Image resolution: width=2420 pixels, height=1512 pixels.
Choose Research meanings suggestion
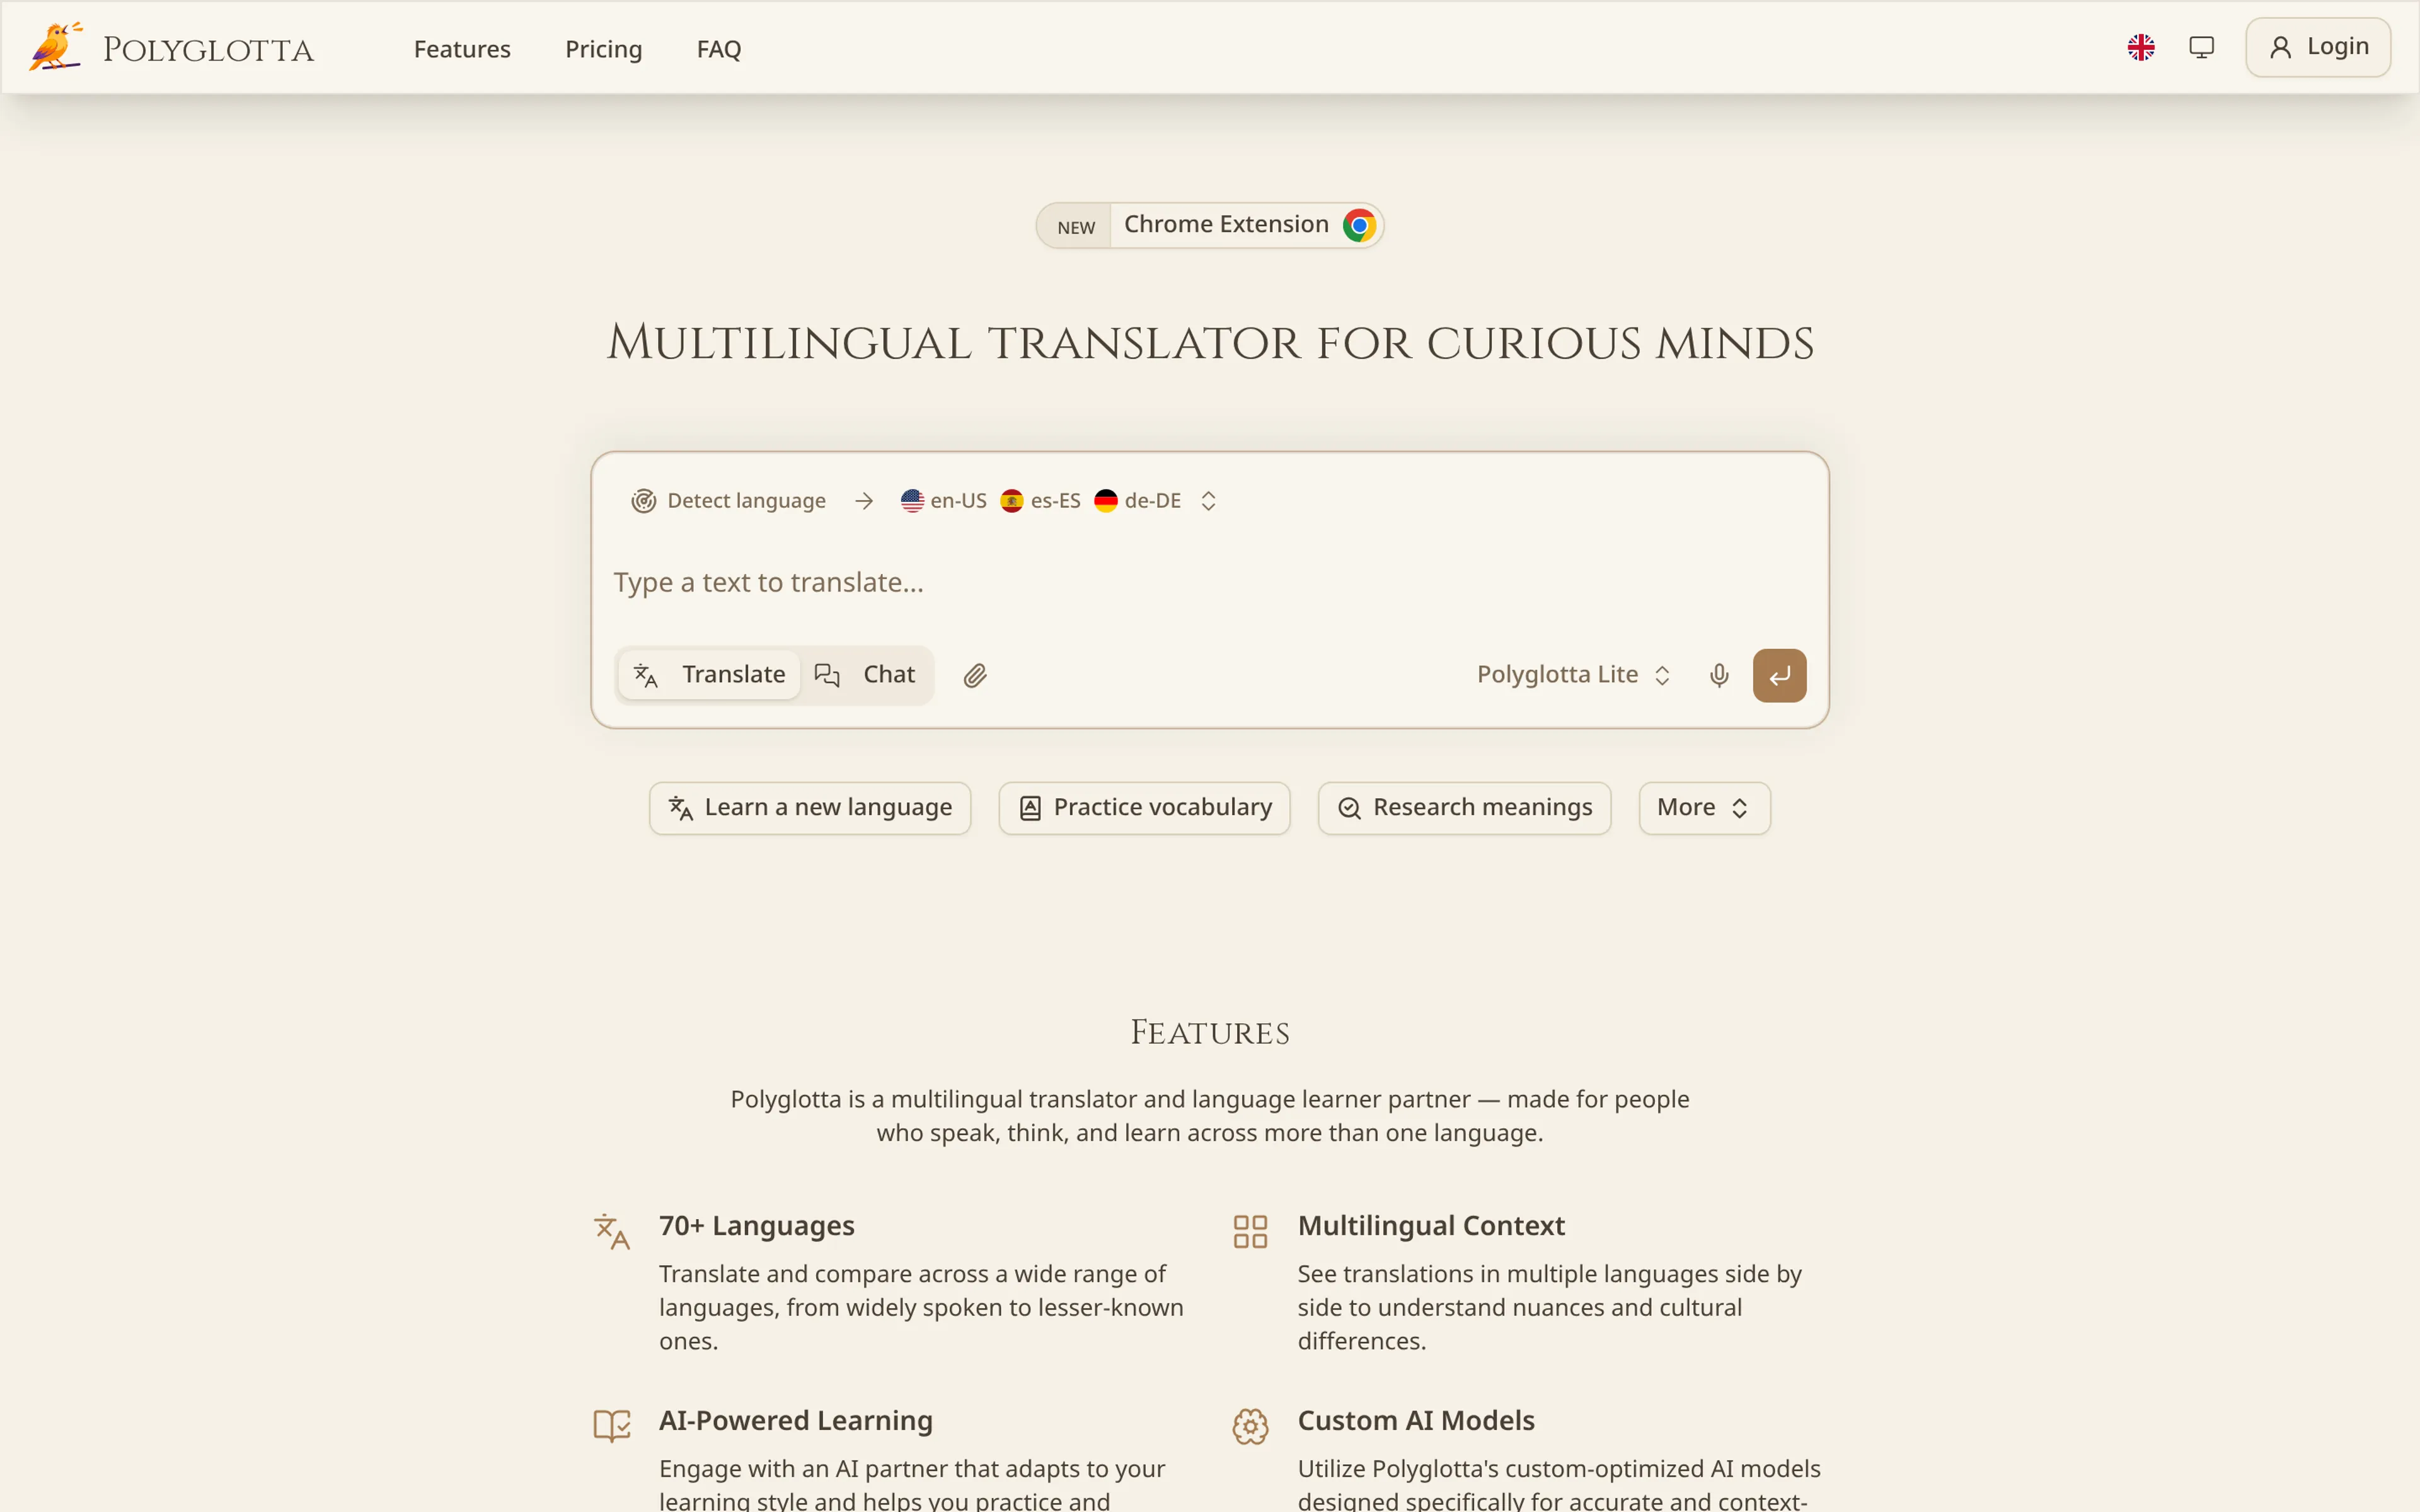[1464, 808]
